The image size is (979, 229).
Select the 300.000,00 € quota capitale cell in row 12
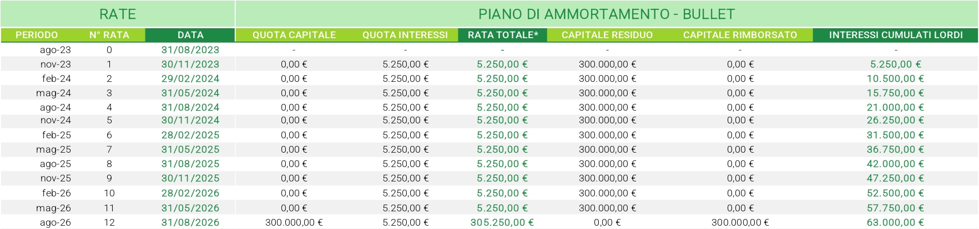294,222
